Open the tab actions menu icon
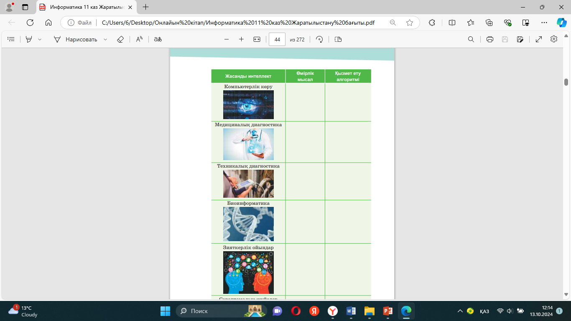The width and height of the screenshot is (571, 321). coord(25,7)
